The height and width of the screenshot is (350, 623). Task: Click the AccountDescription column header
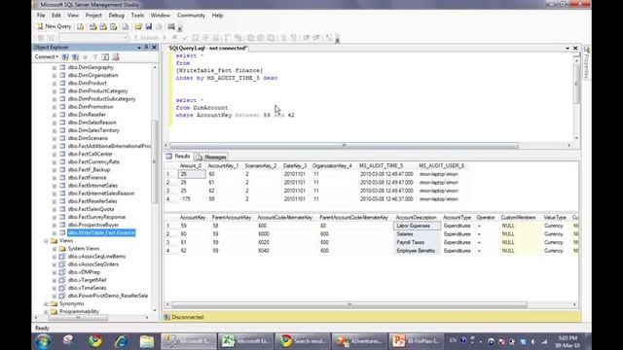click(x=416, y=218)
